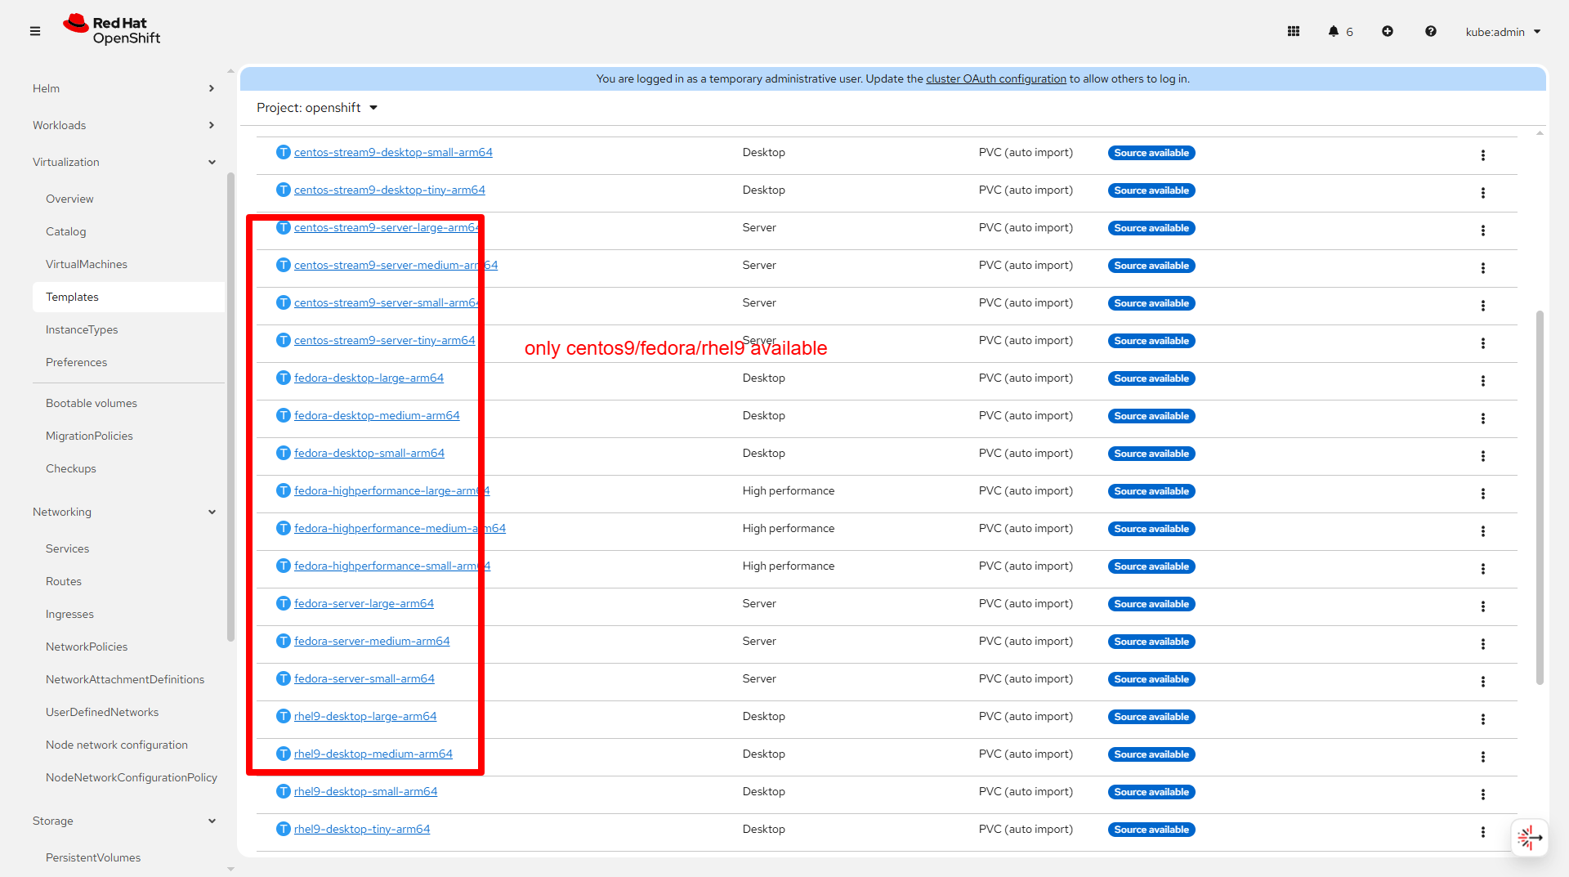Open kebab menu for fedora-server-large-arm64
The width and height of the screenshot is (1569, 877).
1483,606
